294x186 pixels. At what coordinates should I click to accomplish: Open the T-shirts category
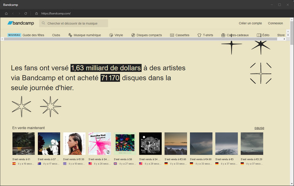tap(208, 35)
